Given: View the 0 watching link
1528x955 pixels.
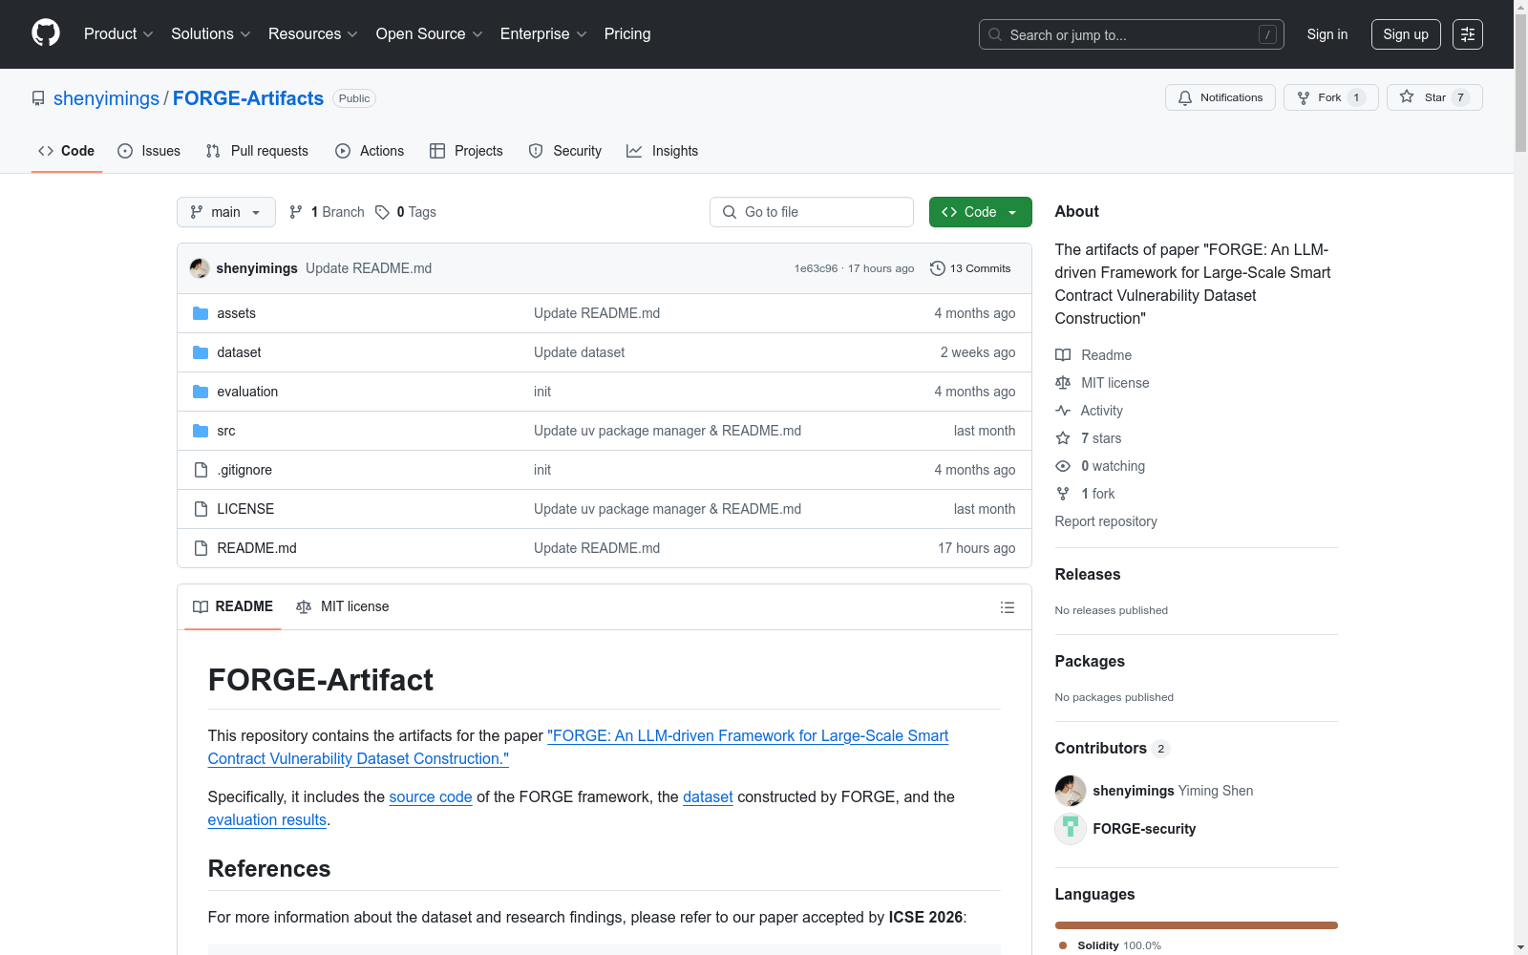Looking at the screenshot, I should pos(1100,466).
